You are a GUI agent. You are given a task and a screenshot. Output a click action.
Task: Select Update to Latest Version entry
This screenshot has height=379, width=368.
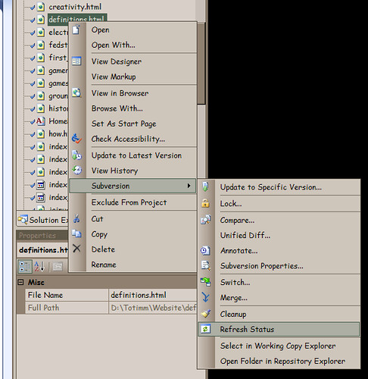(133, 155)
